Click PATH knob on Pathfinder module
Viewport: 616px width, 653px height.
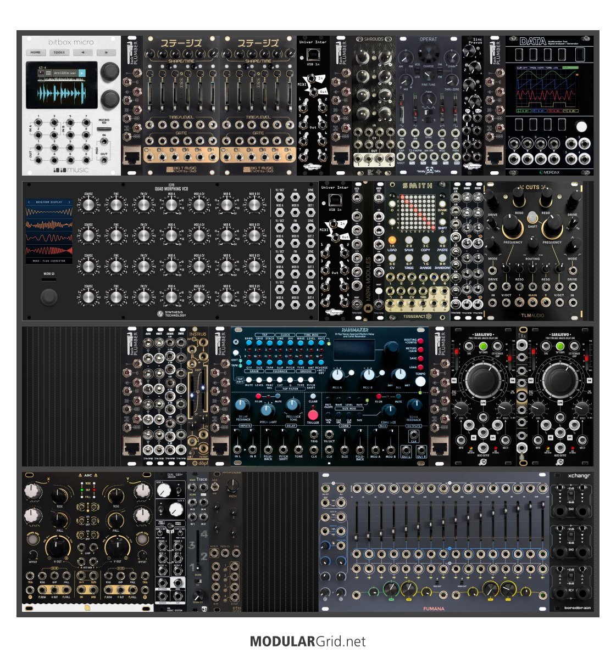(232, 485)
